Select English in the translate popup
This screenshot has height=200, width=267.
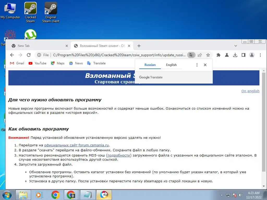[x=171, y=65]
